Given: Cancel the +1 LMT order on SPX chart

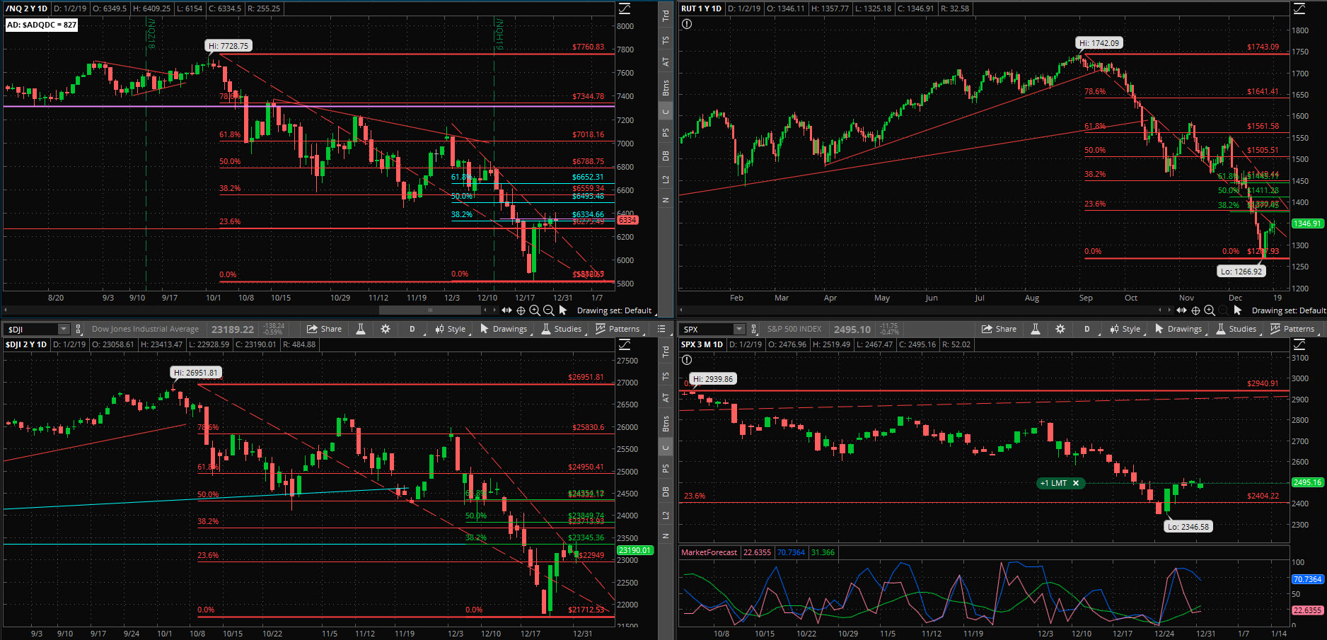Looking at the screenshot, I should 1076,483.
